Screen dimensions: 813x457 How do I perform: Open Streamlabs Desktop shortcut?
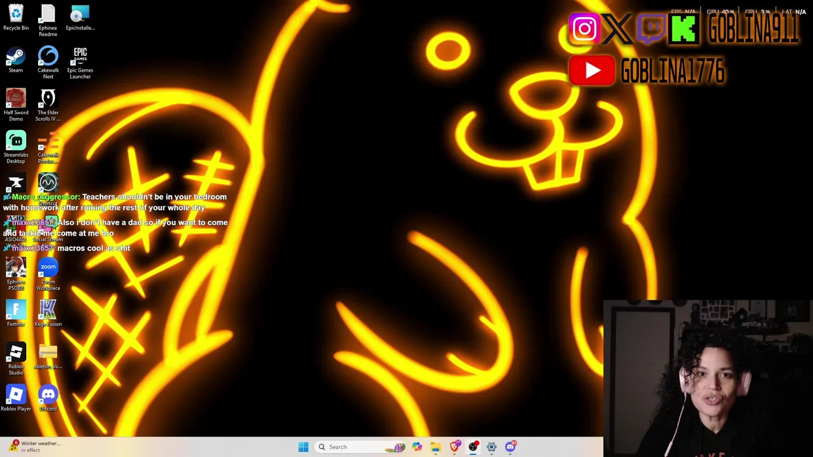[x=16, y=147]
